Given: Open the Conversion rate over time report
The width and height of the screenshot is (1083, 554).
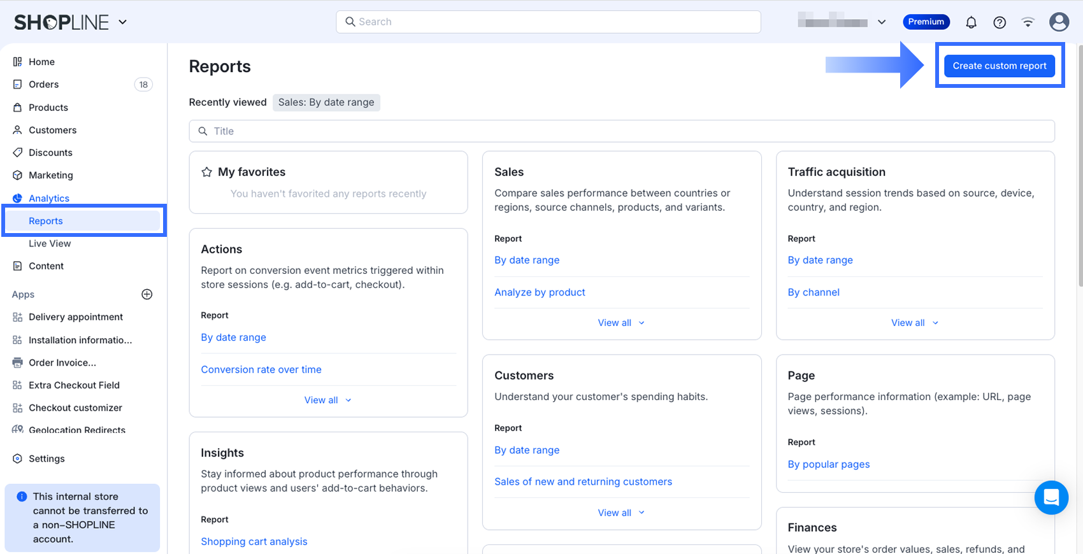Looking at the screenshot, I should tap(261, 369).
